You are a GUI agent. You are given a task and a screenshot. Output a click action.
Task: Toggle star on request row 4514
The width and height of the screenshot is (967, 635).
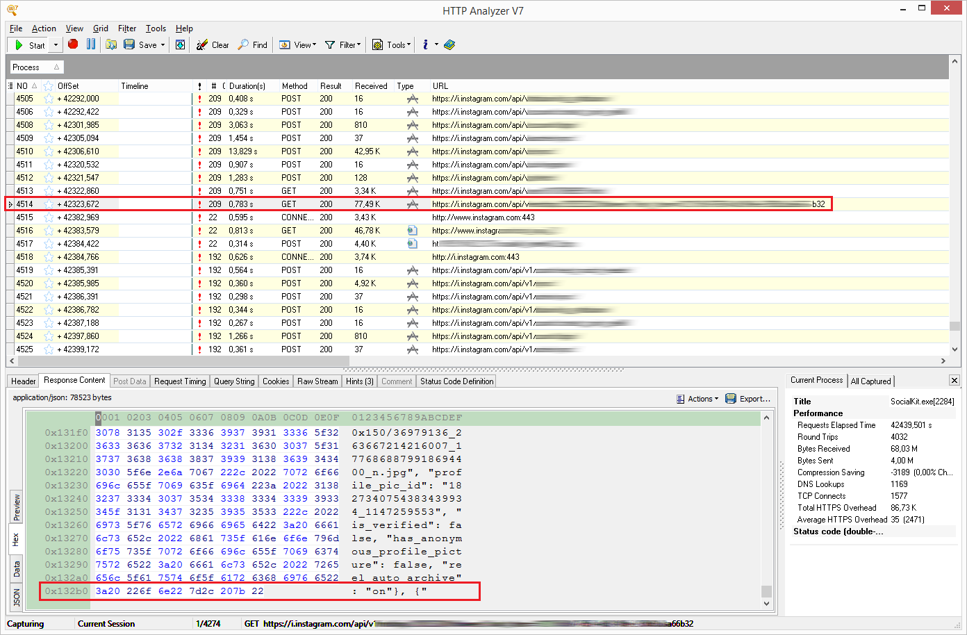[49, 204]
